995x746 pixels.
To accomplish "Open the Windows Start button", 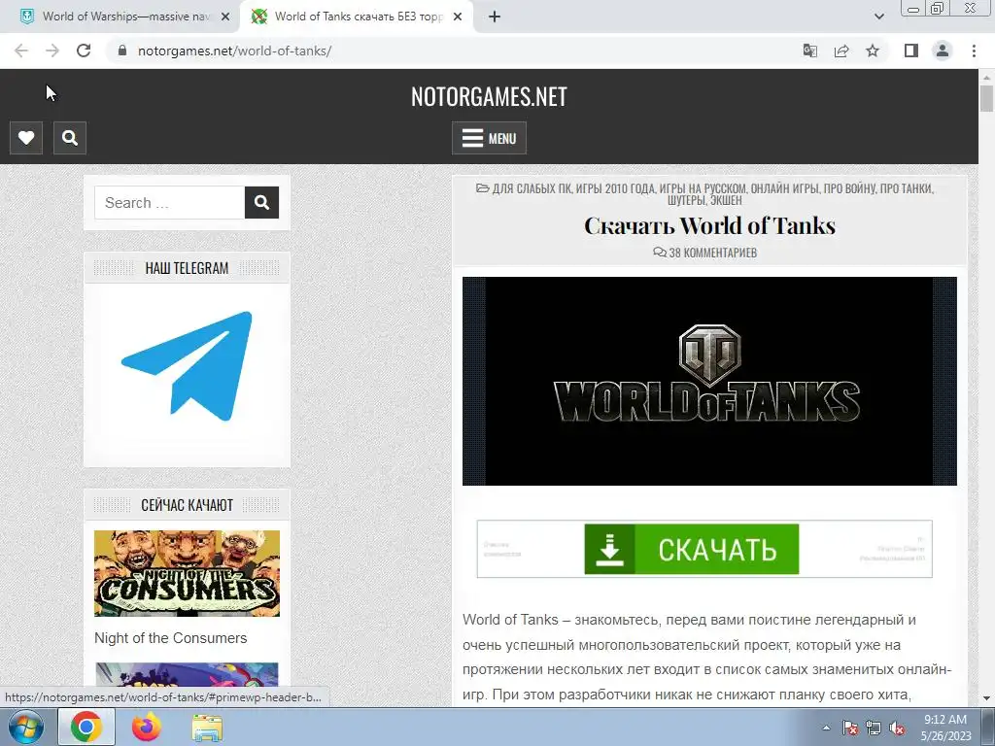I will click(x=26, y=727).
